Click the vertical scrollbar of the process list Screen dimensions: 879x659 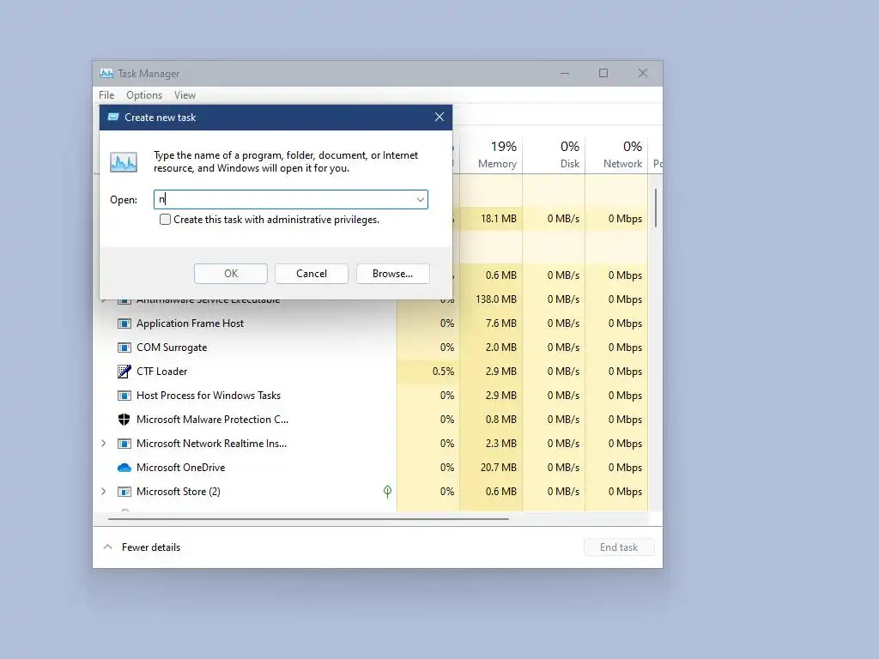655,208
